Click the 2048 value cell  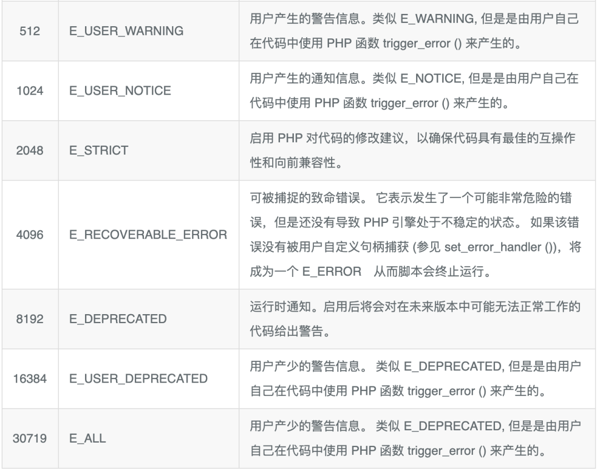pos(29,150)
